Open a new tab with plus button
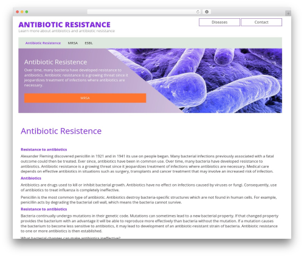Screen dimensions: 304x257 (x=288, y=13)
